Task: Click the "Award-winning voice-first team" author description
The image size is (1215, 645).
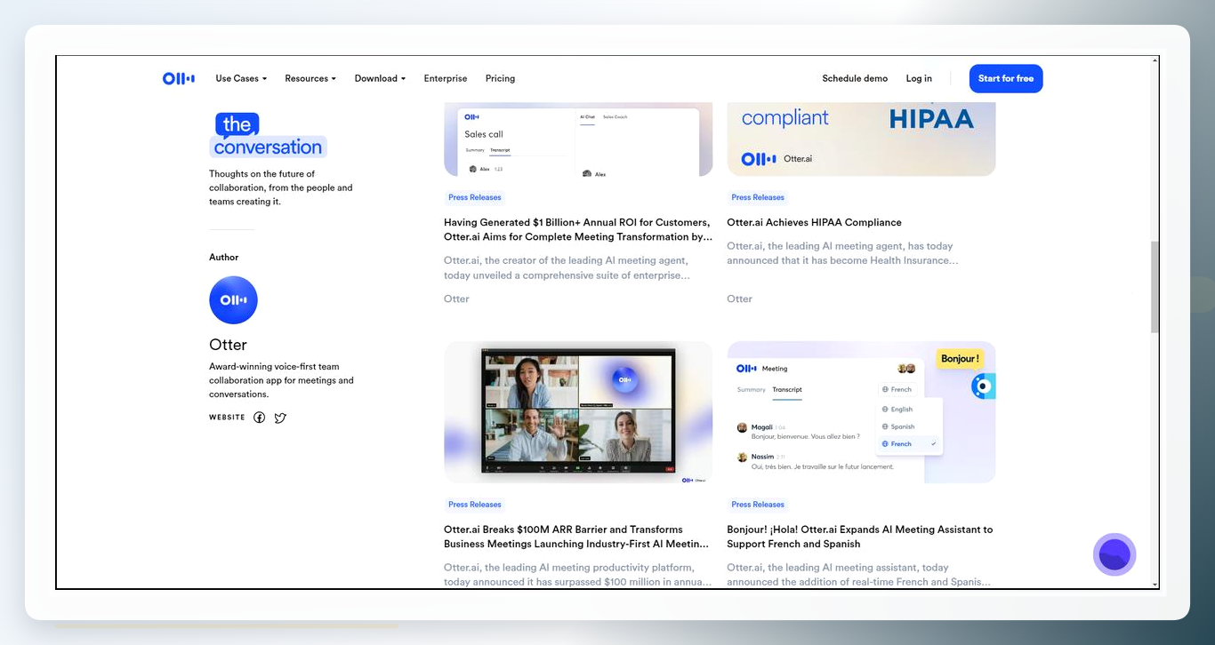Action: (281, 380)
